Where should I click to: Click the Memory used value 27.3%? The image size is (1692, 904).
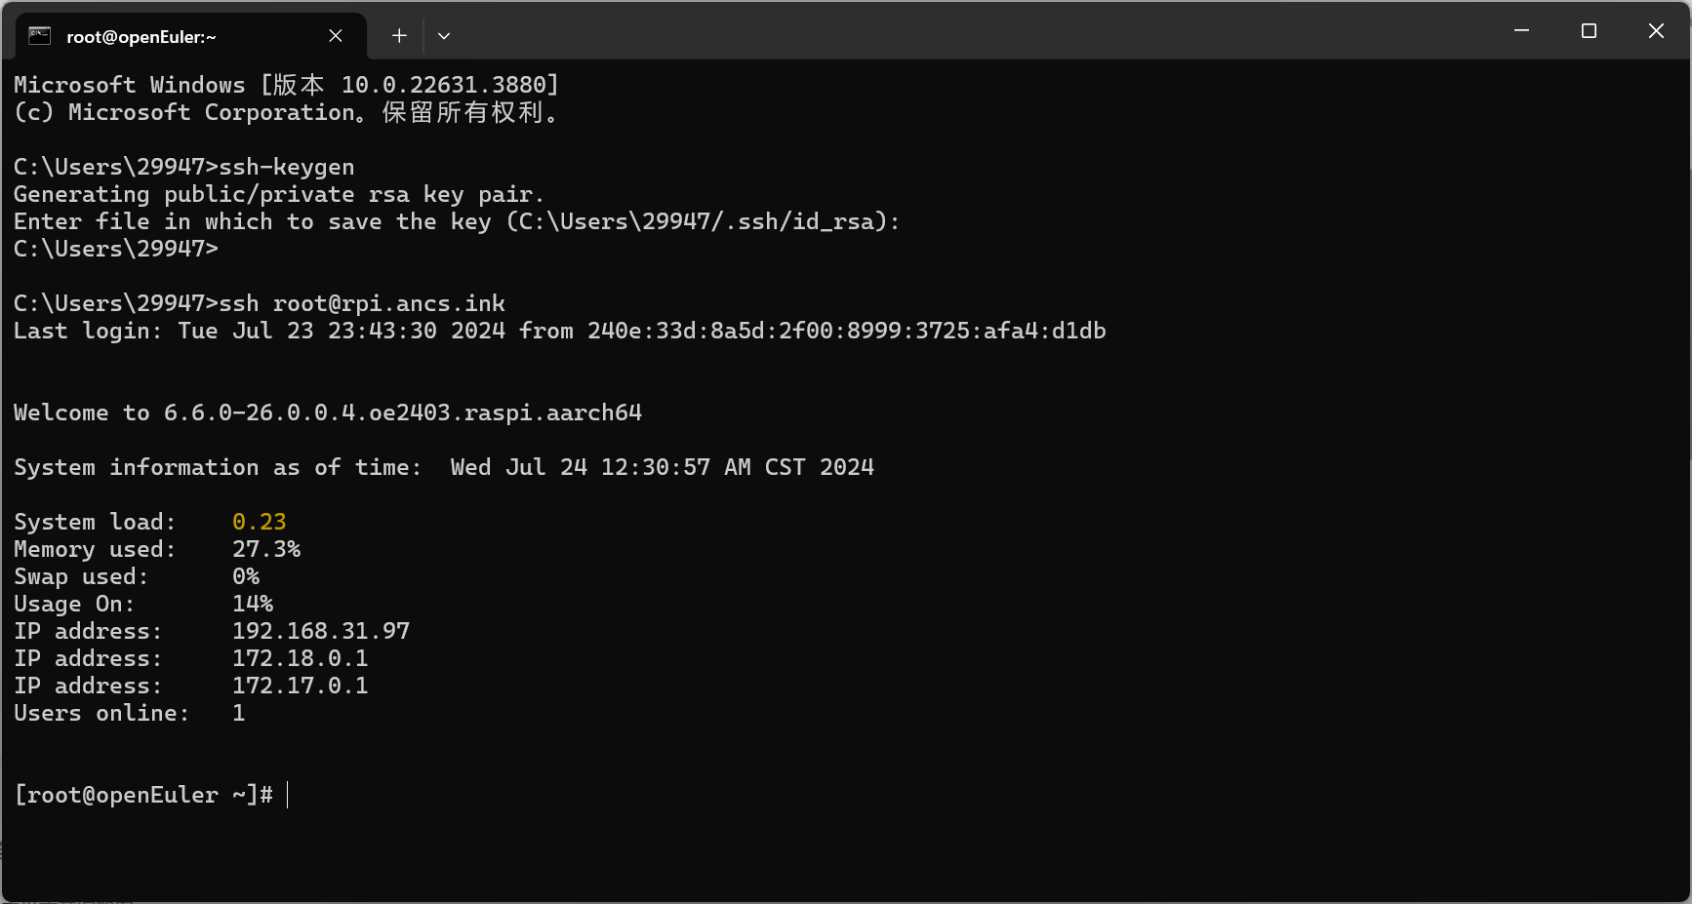point(265,549)
